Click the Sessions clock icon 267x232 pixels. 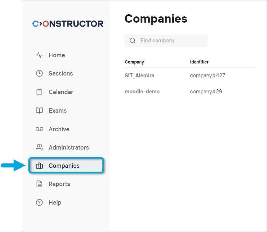click(x=39, y=73)
